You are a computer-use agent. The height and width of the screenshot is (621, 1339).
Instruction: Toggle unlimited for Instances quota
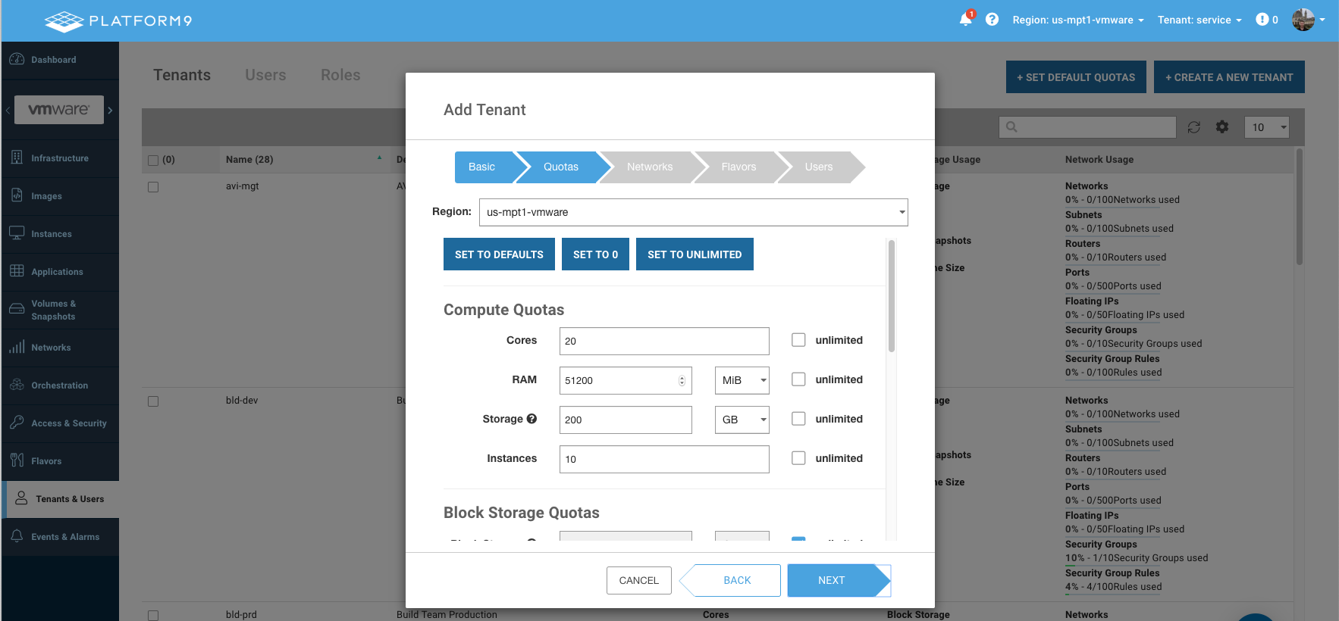798,458
